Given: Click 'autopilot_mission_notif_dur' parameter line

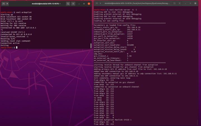Looking at the screenshot, I should click(115, 52).
